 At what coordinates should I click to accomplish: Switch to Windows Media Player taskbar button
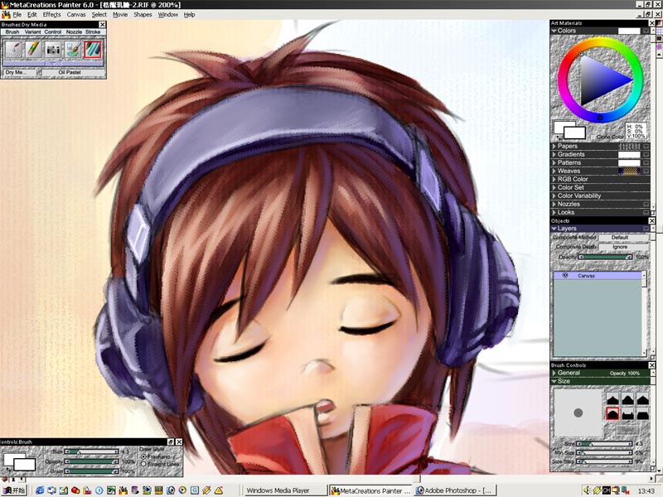285,490
